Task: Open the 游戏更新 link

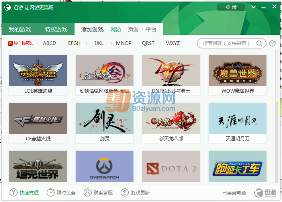Action: click(x=140, y=193)
